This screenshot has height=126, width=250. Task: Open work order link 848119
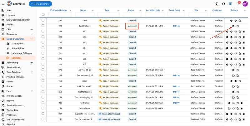(x=176, y=86)
